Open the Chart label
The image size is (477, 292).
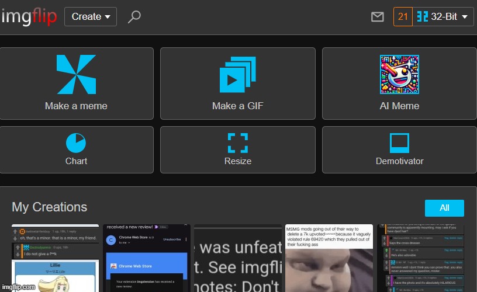tap(76, 161)
